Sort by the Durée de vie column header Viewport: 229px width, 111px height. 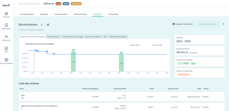(173, 89)
